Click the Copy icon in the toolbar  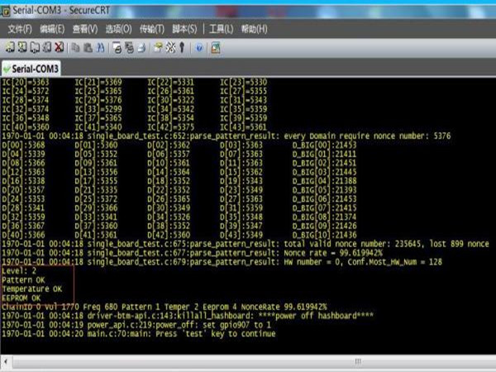[x=75, y=47]
